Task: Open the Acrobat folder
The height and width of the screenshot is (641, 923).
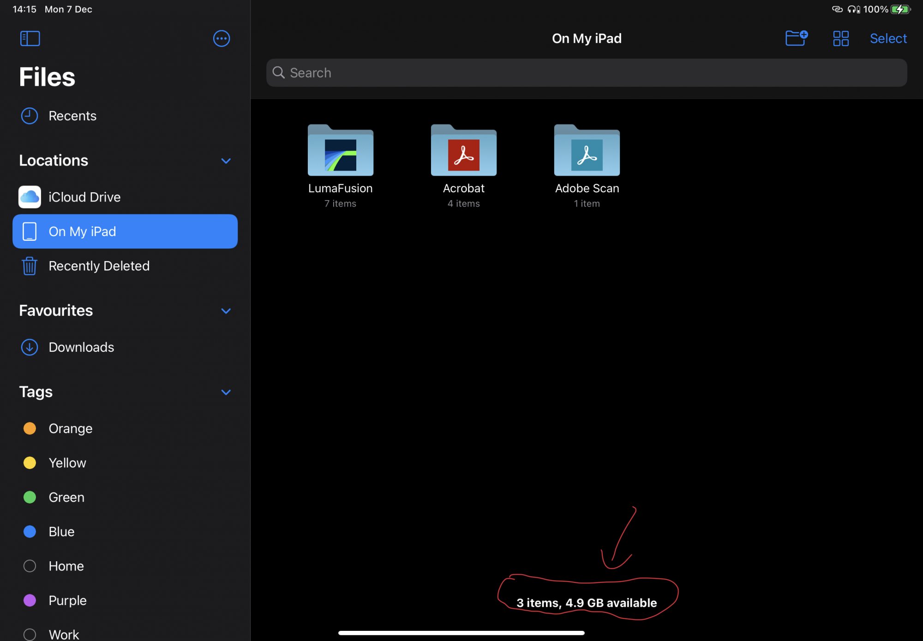Action: click(463, 151)
